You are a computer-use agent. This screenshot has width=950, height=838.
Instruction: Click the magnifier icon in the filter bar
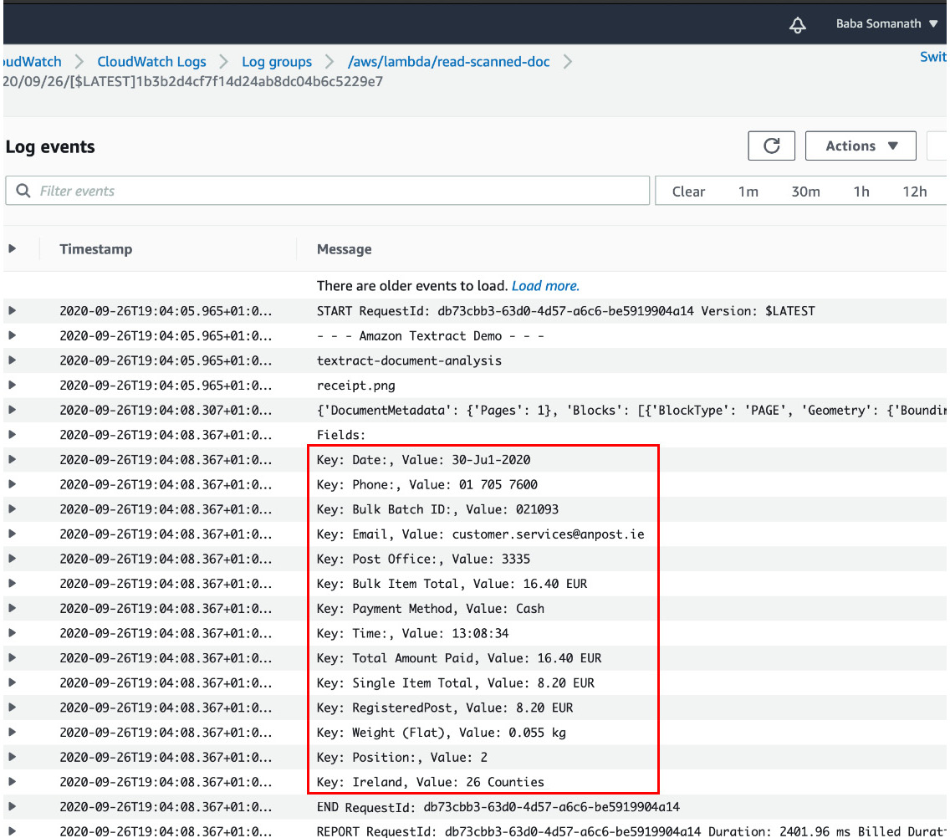pos(23,191)
